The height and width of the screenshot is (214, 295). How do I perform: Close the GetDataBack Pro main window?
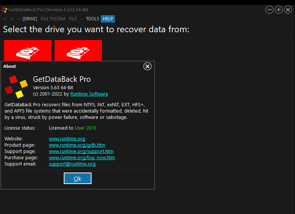[x=288, y=10]
